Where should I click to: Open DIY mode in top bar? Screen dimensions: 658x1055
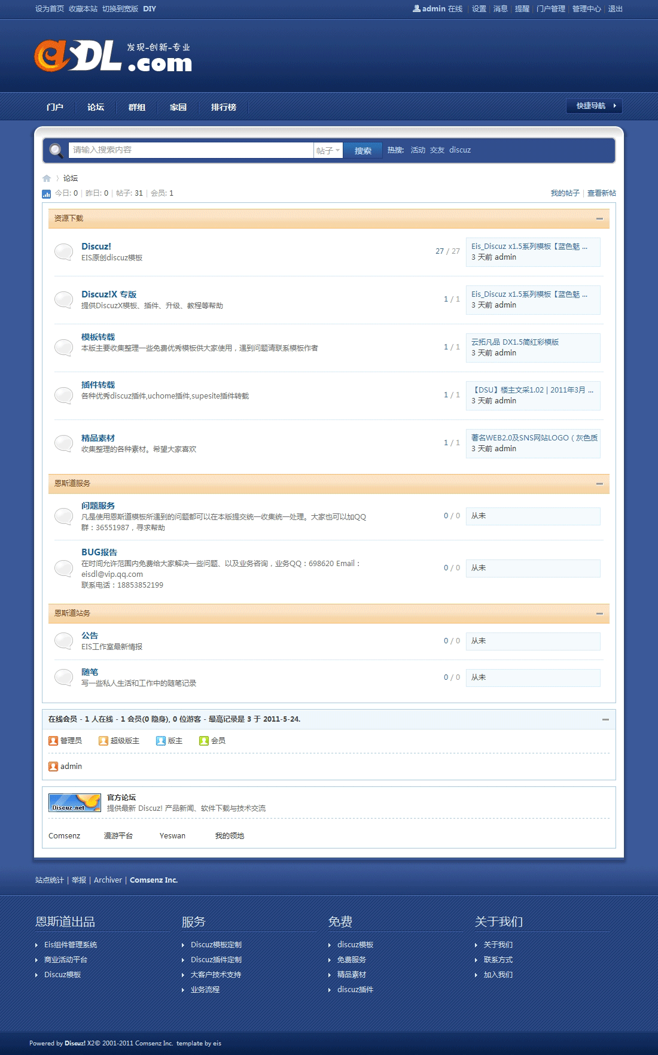(x=150, y=9)
